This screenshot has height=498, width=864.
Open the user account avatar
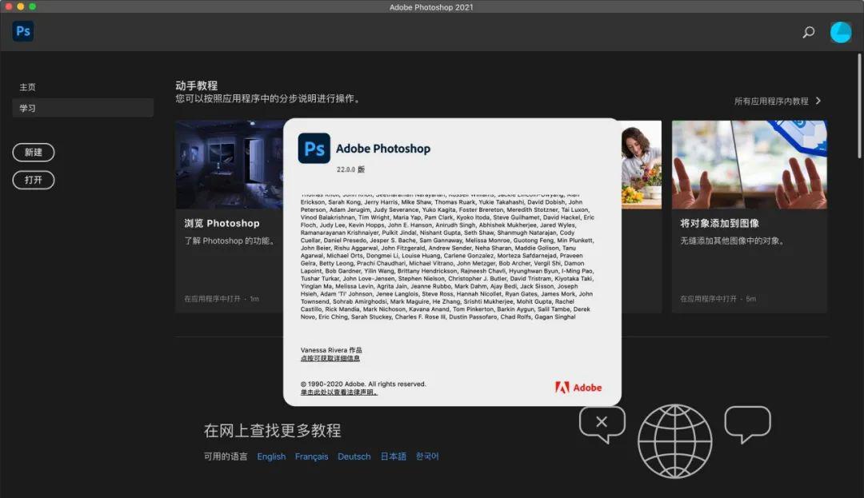(x=841, y=33)
